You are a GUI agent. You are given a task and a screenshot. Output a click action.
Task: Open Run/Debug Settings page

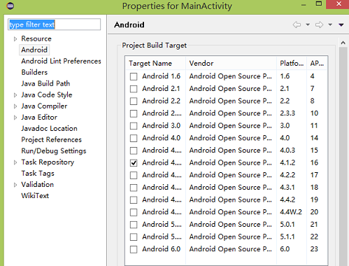click(x=54, y=151)
